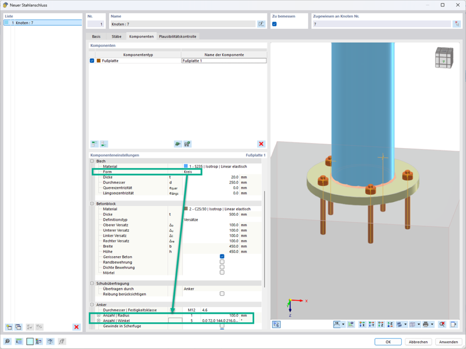Screen dimensions: 466x349
Task: Click the insert component at start icon
Action: (x=94, y=144)
